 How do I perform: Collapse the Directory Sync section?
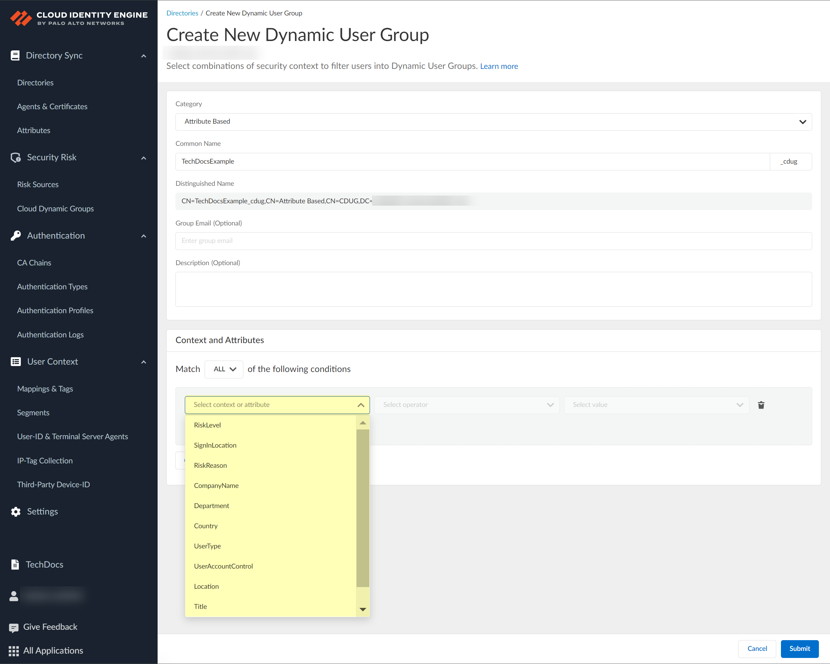click(x=143, y=56)
